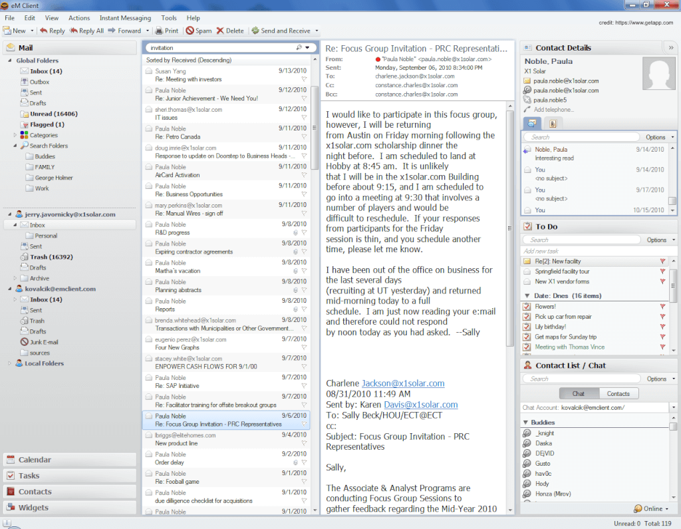Screen dimensions: 681x529
Task: Collapse the Contact Details sidebar chevron
Action: point(671,48)
